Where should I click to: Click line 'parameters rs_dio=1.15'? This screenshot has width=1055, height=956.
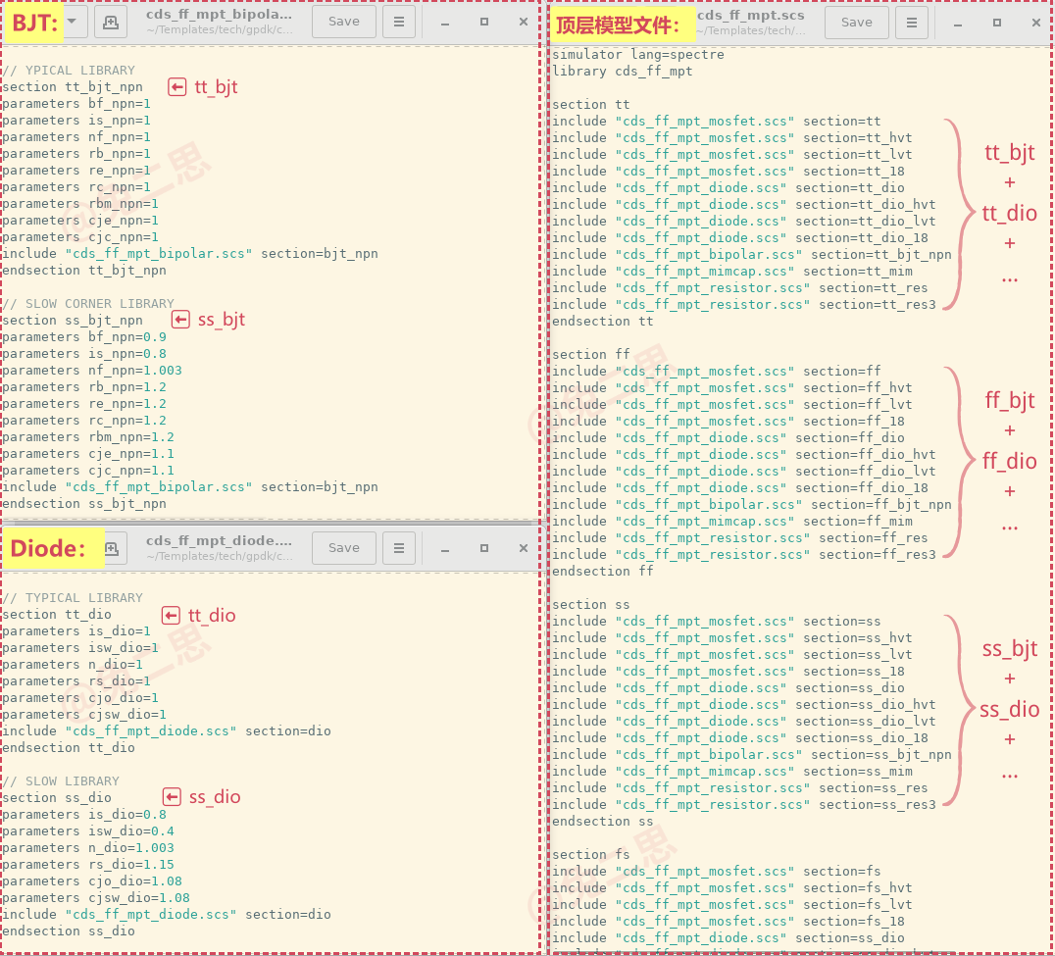pos(88,865)
